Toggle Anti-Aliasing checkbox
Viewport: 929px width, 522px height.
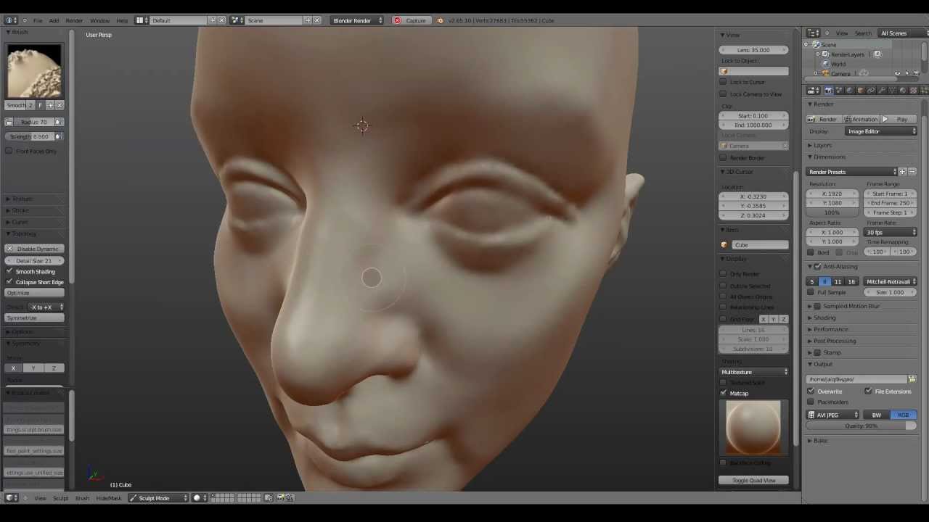[818, 267]
